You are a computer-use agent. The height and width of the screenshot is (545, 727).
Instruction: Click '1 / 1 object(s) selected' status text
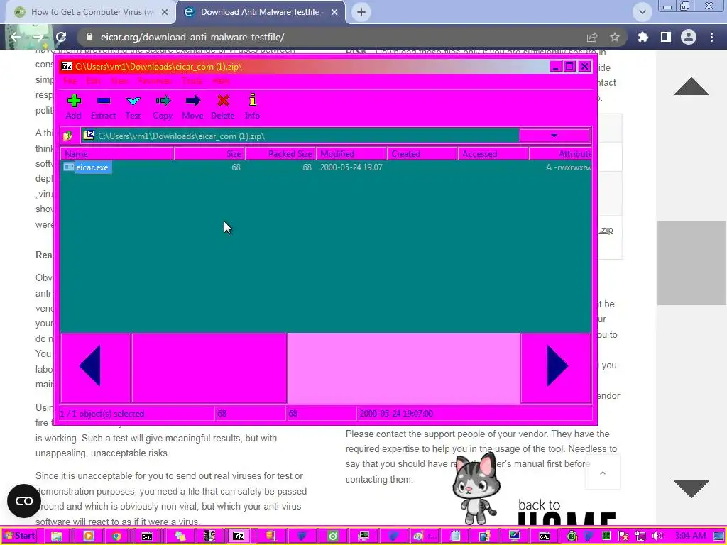click(x=102, y=414)
